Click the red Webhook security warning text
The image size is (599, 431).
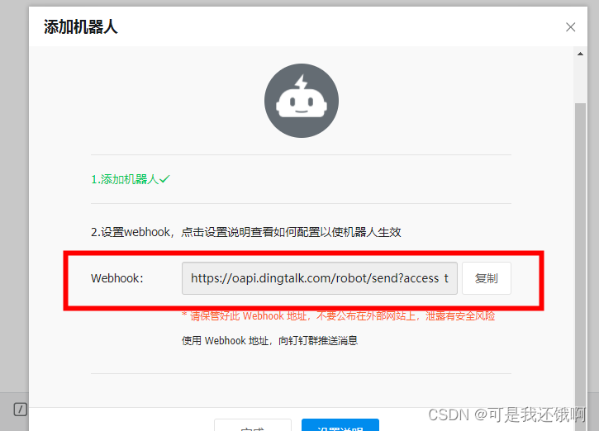point(339,316)
